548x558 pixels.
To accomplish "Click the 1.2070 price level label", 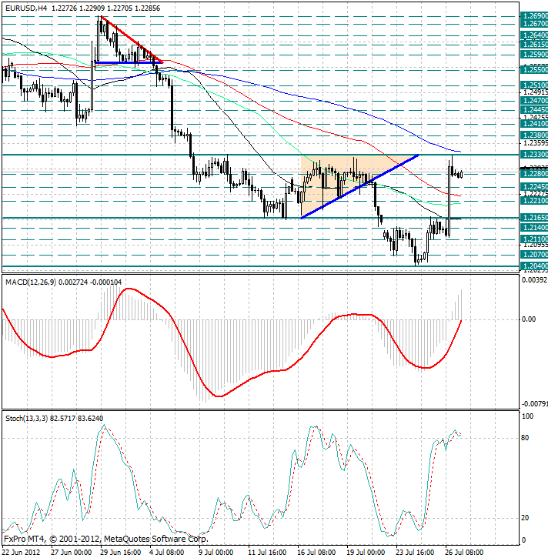I will (534, 255).
